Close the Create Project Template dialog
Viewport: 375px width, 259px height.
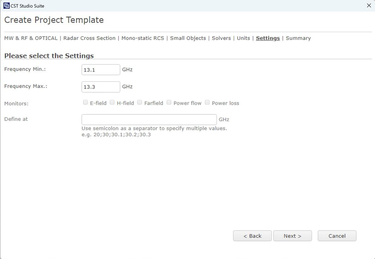point(369,6)
